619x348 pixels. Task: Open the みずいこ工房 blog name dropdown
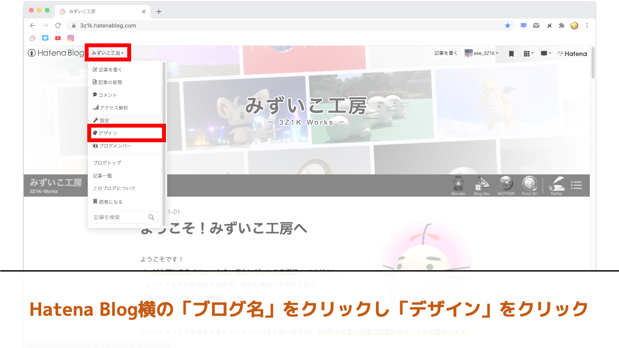(x=108, y=53)
